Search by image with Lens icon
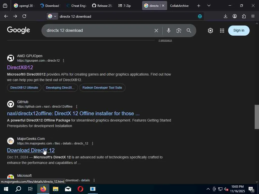The width and height of the screenshot is (259, 194). click(179, 31)
